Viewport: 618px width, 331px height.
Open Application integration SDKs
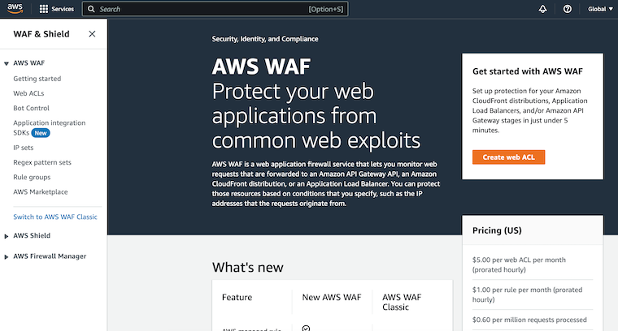click(50, 127)
